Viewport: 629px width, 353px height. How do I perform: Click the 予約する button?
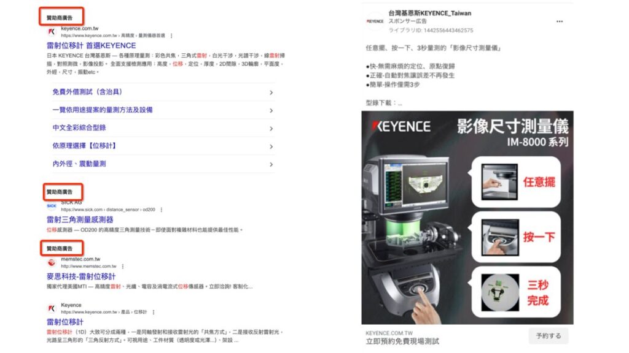coord(549,336)
